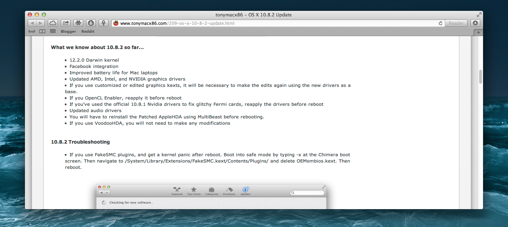This screenshot has height=227, width=508.
Task: Click text "Updated audio drivers"
Action: (95, 110)
